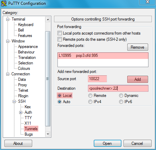Open the Tunnels category

click(x=31, y=129)
